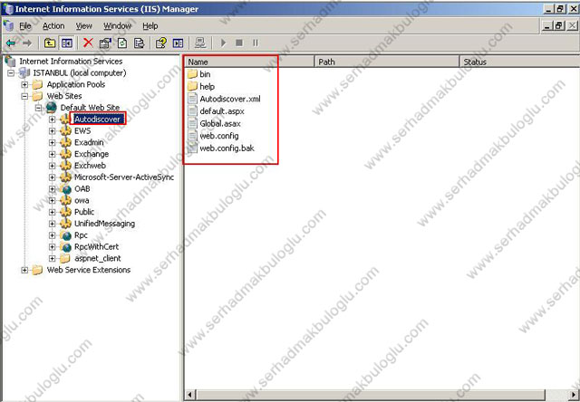Click the horizontal scrollbar left arrow
This screenshot has width=580, height=402.
tap(189, 395)
